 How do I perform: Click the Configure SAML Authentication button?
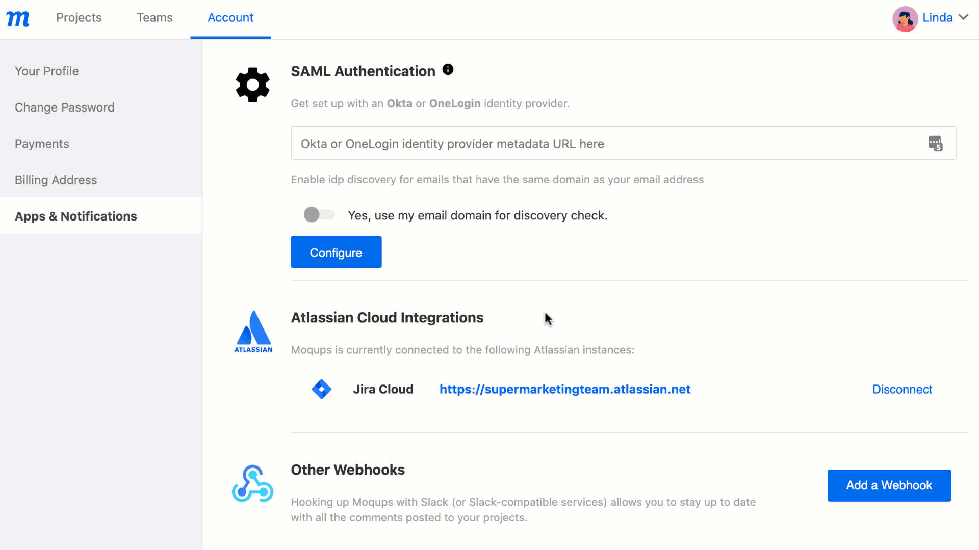[x=336, y=252]
